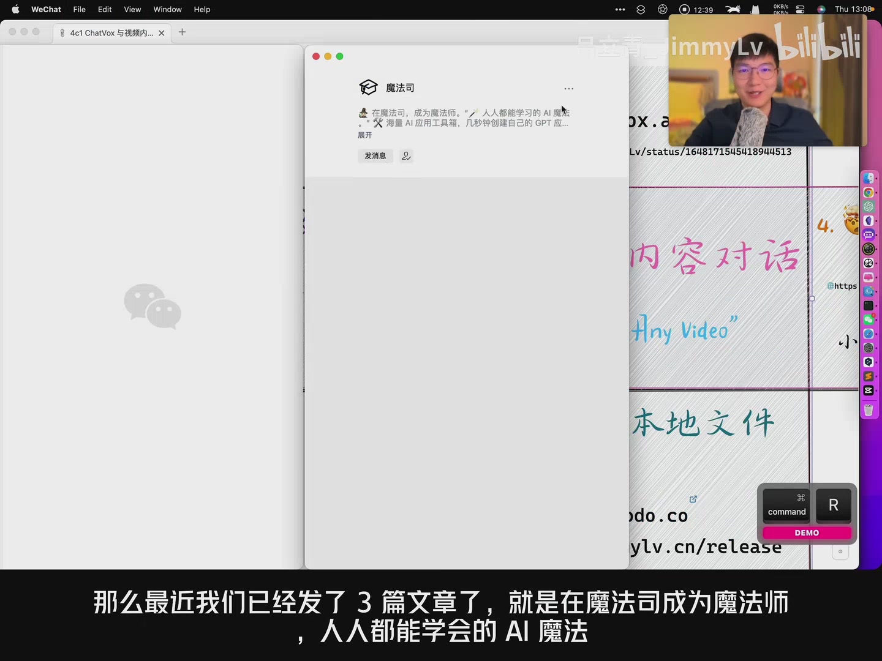
Task: Click the add-contact icon beside 发消息
Action: click(405, 156)
